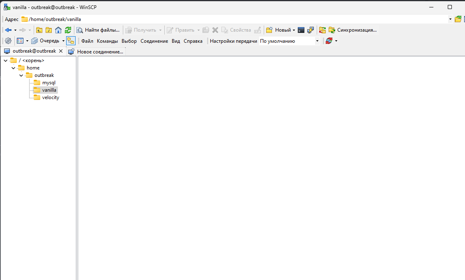Jump to the home directory icon
The width and height of the screenshot is (465, 280).
click(58, 30)
